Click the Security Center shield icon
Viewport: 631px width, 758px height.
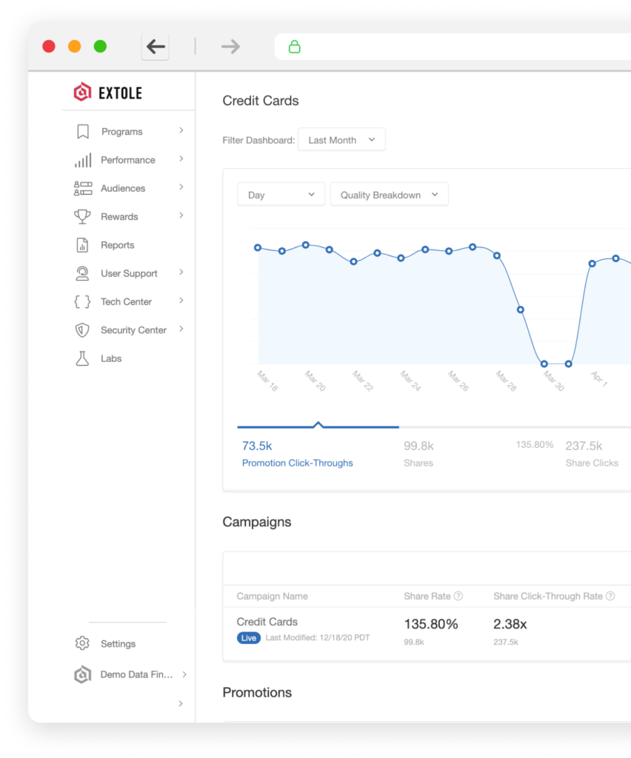click(83, 330)
